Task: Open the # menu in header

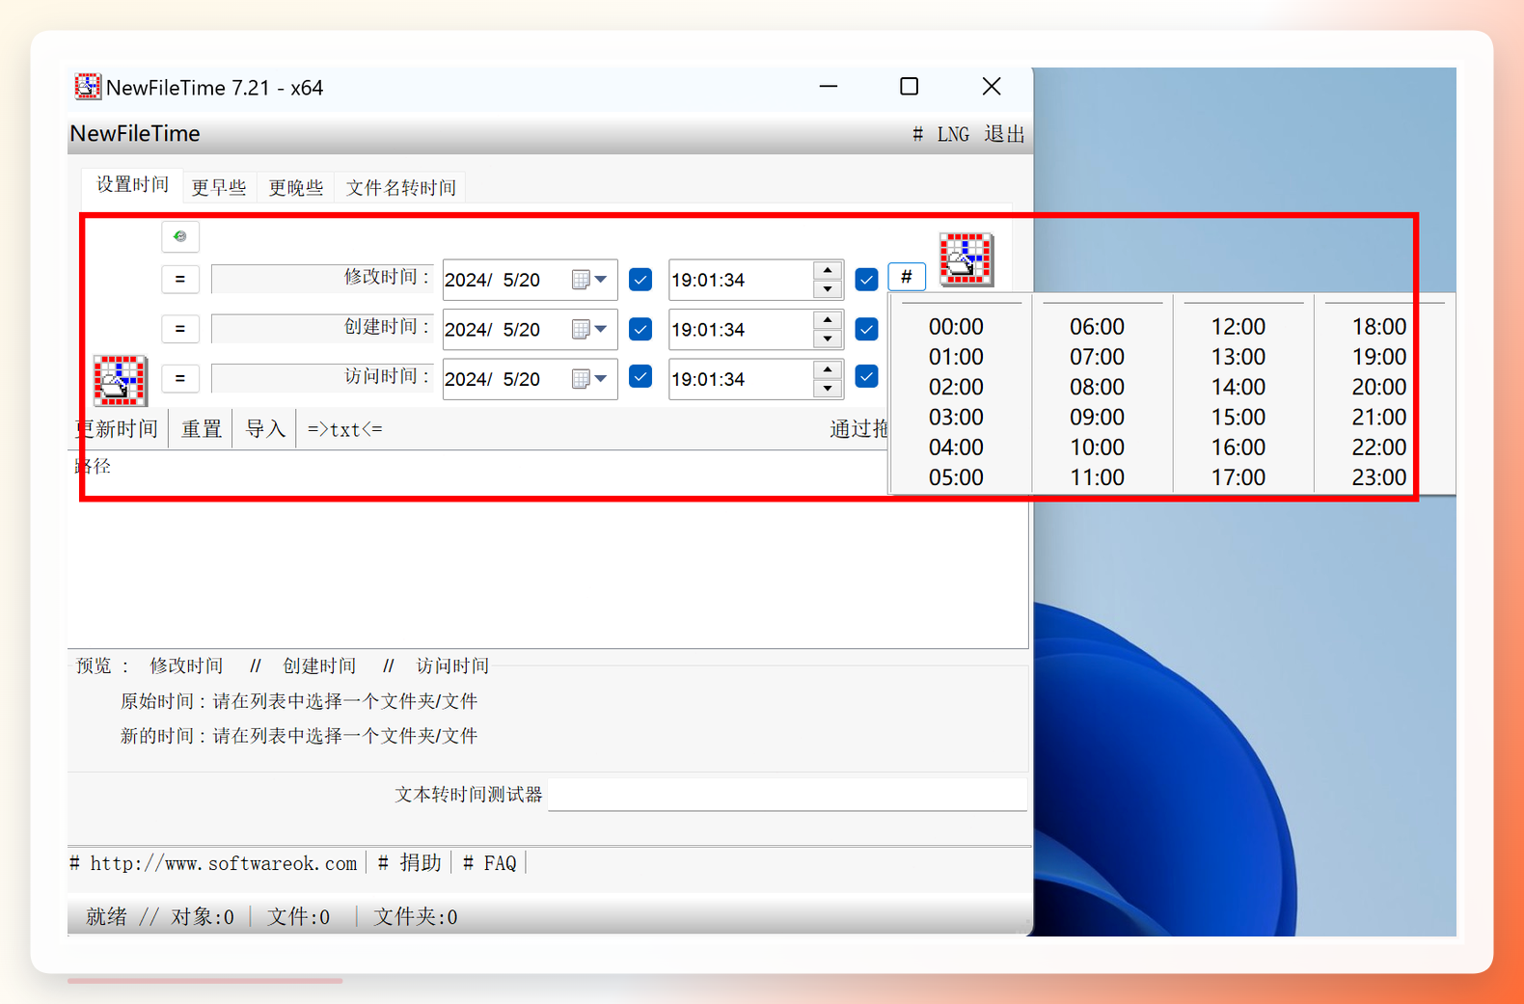Action: (917, 134)
